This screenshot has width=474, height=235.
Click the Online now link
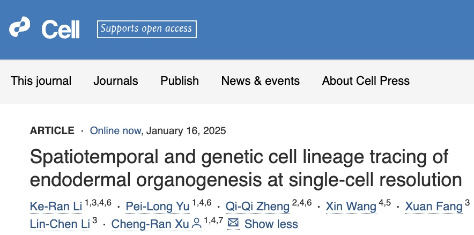coord(115,130)
